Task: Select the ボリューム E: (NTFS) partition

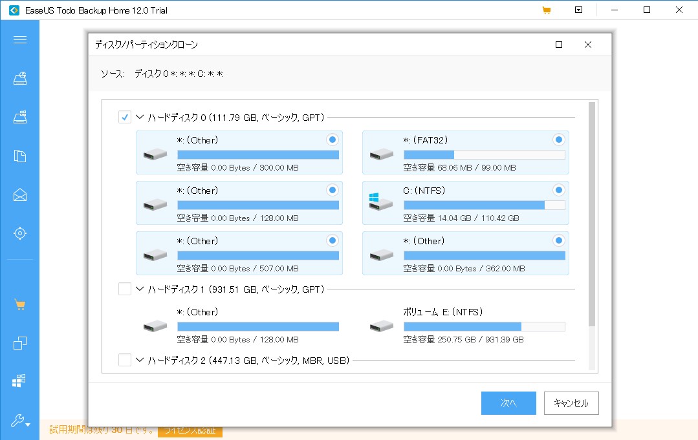Action: 466,326
